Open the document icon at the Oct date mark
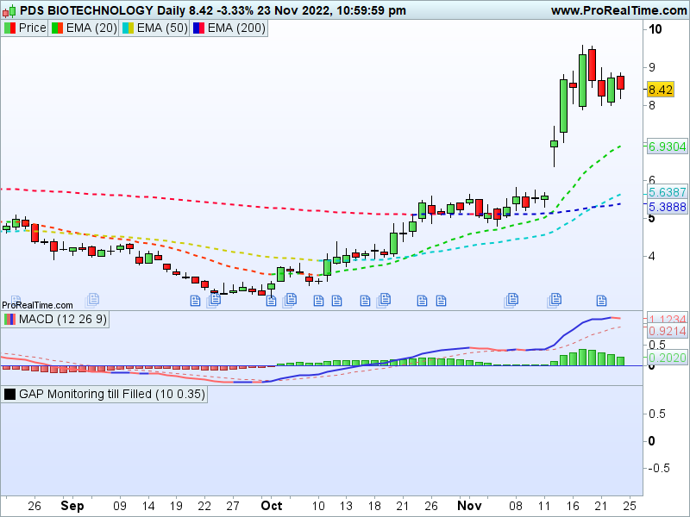The height and width of the screenshot is (517, 690). [271, 301]
